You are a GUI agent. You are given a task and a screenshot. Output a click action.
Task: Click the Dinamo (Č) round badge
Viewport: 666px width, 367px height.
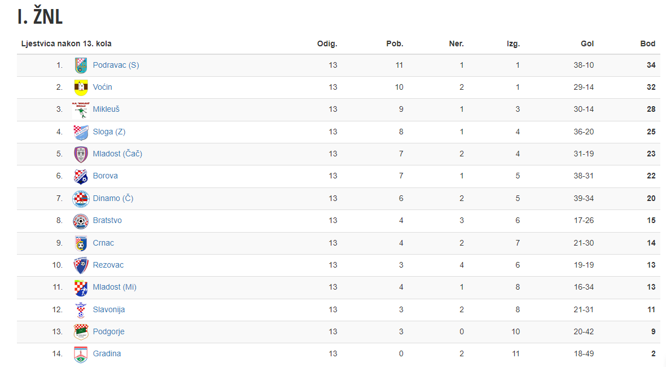tap(81, 199)
